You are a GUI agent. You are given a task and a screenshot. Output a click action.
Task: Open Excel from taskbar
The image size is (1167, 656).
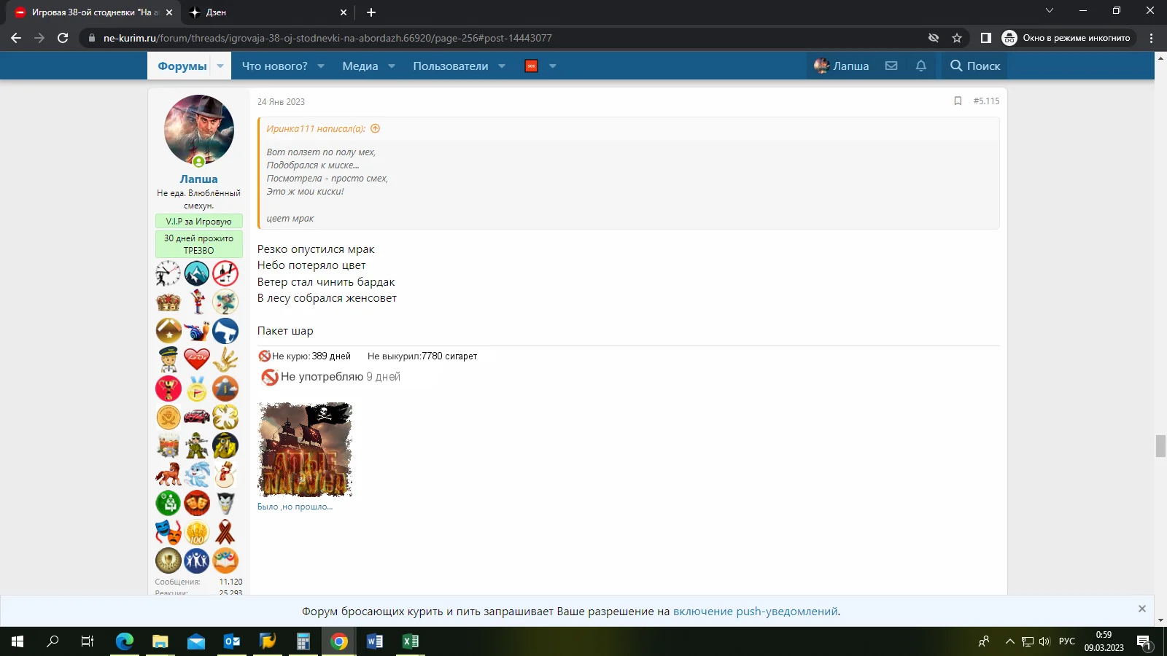pyautogui.click(x=411, y=641)
